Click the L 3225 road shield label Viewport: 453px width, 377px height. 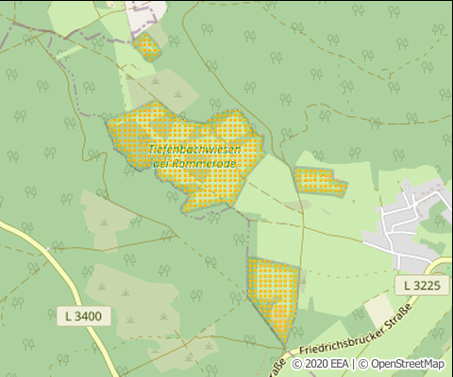pos(422,286)
